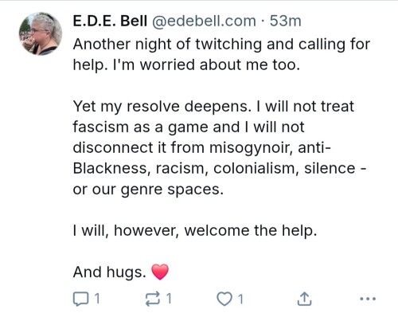Like the post with the heart outline icon

click(x=224, y=299)
